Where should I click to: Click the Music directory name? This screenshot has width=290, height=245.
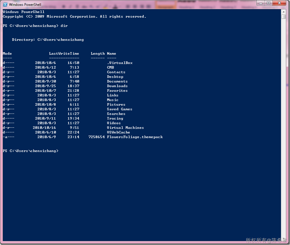pyautogui.click(x=113, y=100)
